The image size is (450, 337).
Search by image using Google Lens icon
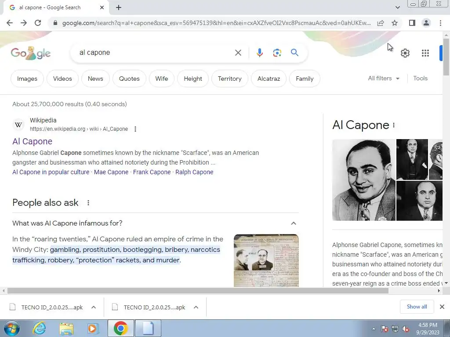[277, 53]
